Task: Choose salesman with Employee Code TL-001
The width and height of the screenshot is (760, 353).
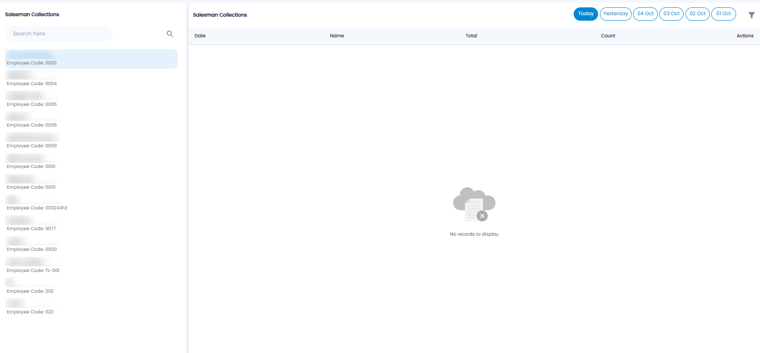Action: coord(91,266)
